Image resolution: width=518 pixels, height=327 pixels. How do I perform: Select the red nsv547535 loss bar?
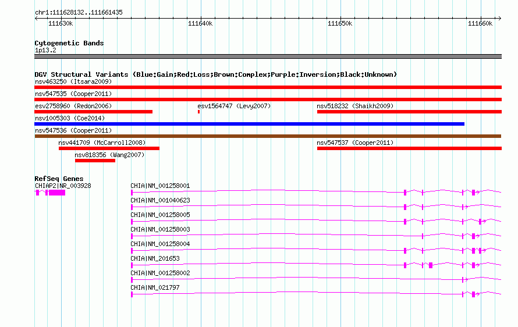tap(268, 99)
